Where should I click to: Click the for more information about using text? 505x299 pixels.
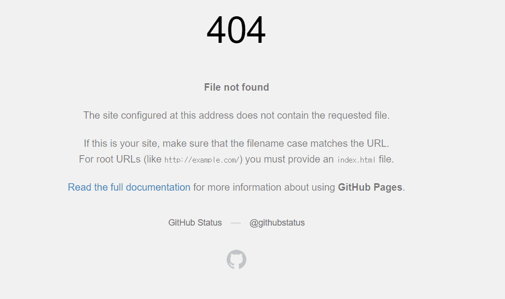coord(264,187)
